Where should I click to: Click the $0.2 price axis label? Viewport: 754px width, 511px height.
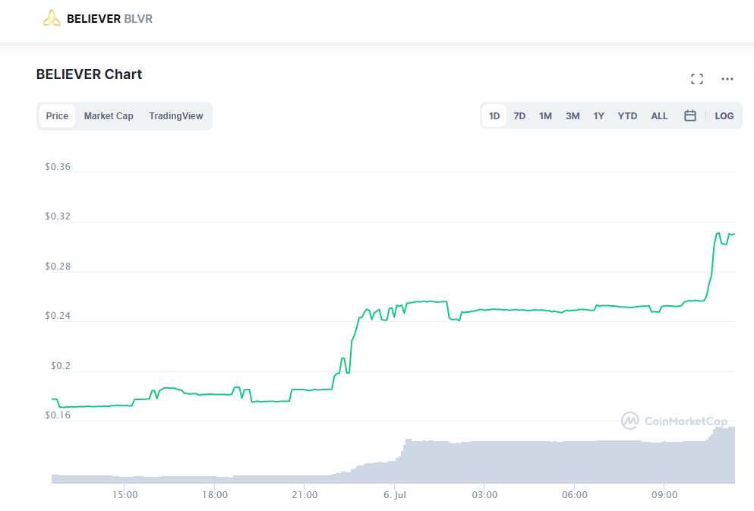pyautogui.click(x=61, y=366)
